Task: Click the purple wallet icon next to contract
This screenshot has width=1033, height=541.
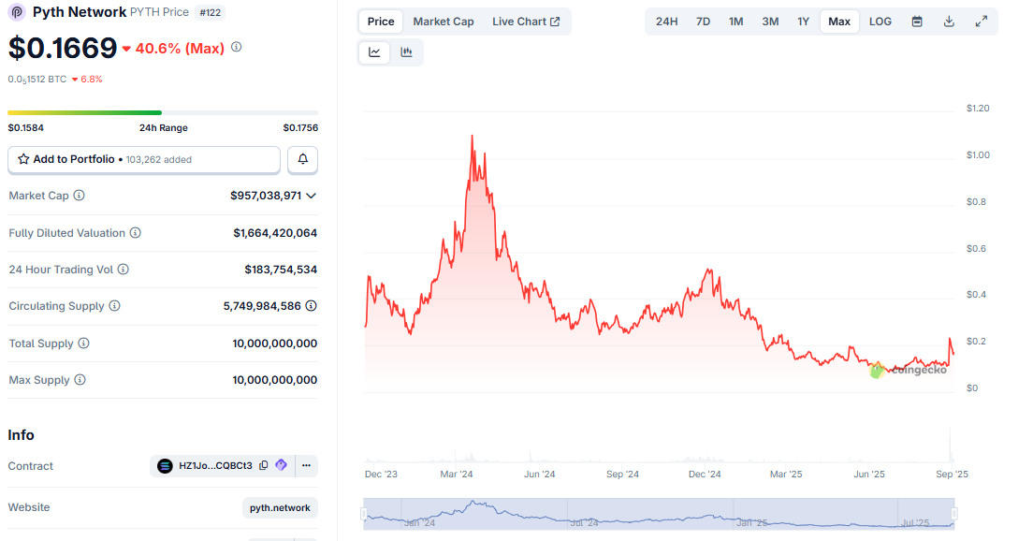Action: 282,465
